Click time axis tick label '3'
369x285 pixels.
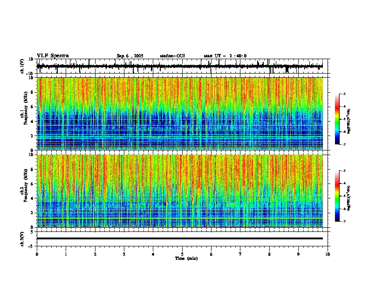click(x=124, y=254)
